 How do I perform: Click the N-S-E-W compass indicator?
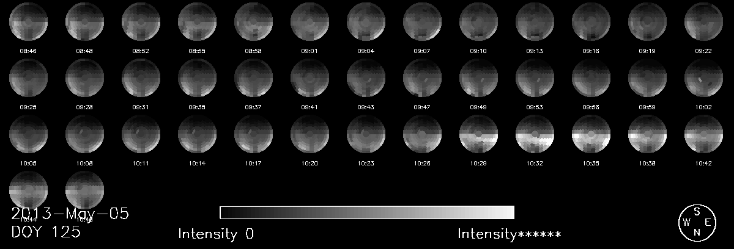[697, 222]
